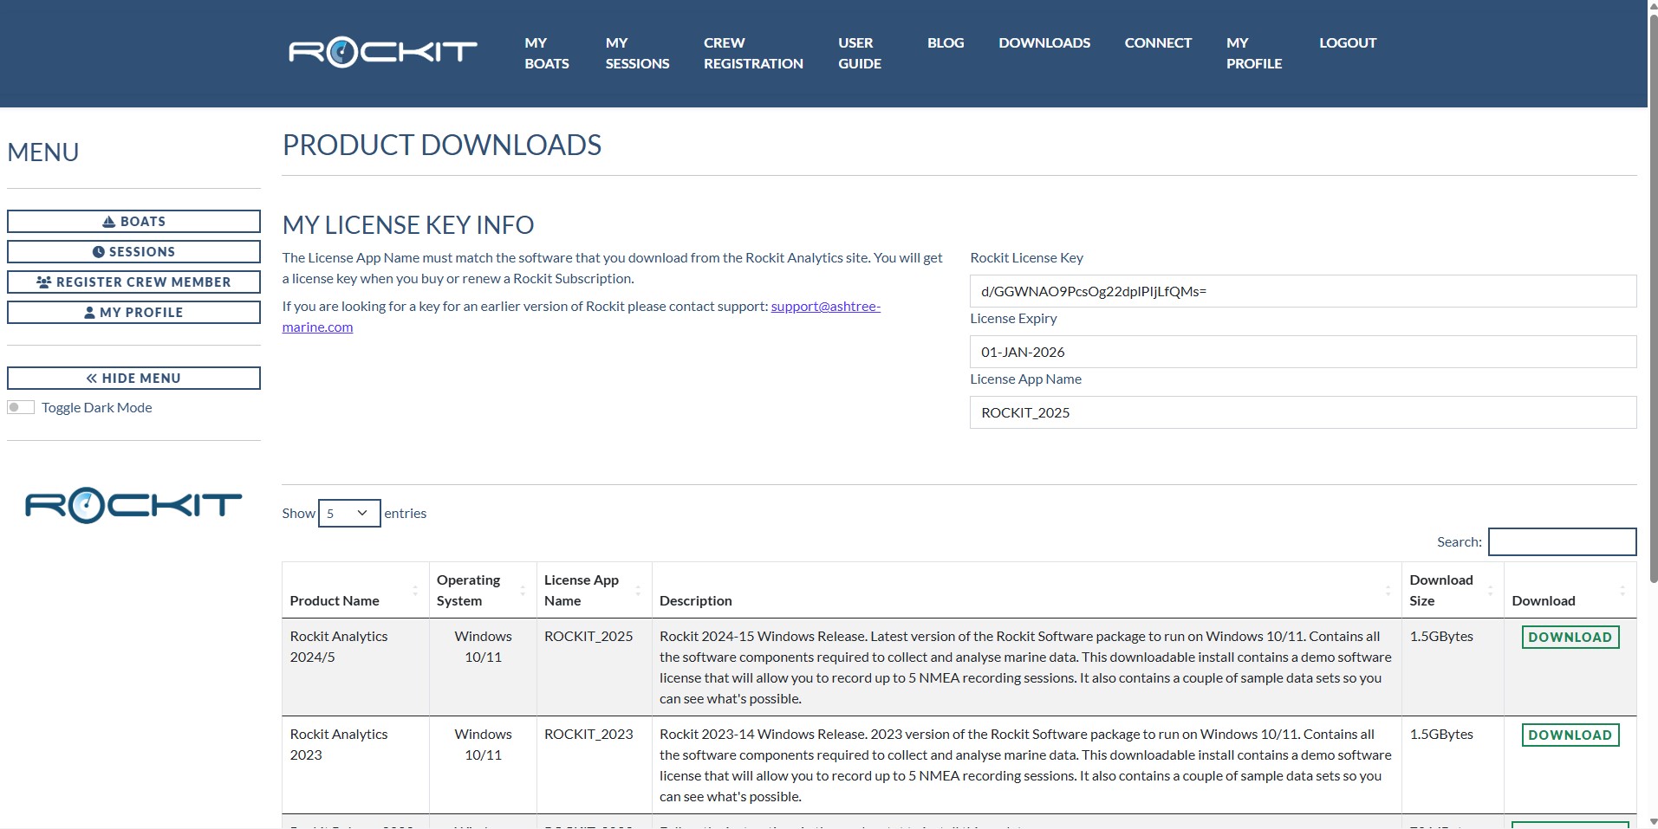Viewport: 1658px width, 829px height.
Task: Download Rockit Analytics 2024/5
Action: (x=1570, y=638)
